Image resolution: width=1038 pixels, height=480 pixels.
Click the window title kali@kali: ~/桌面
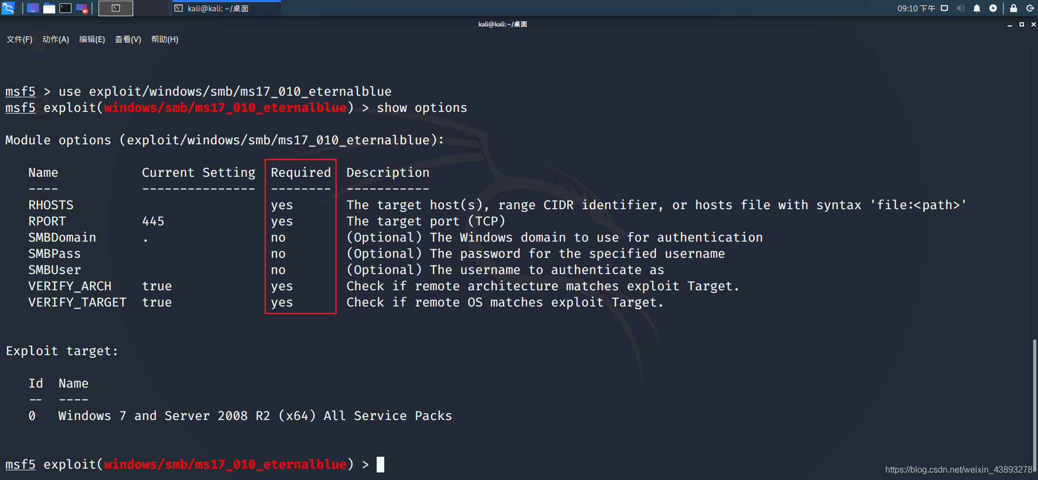point(503,24)
